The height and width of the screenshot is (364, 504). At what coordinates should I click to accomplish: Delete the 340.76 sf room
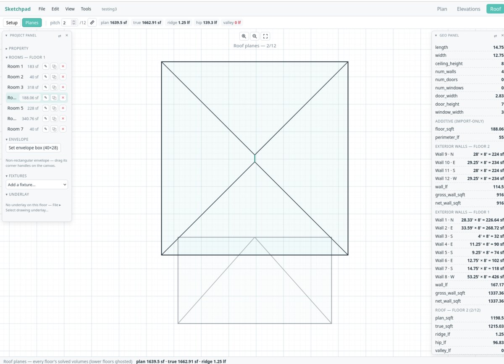[x=63, y=119]
